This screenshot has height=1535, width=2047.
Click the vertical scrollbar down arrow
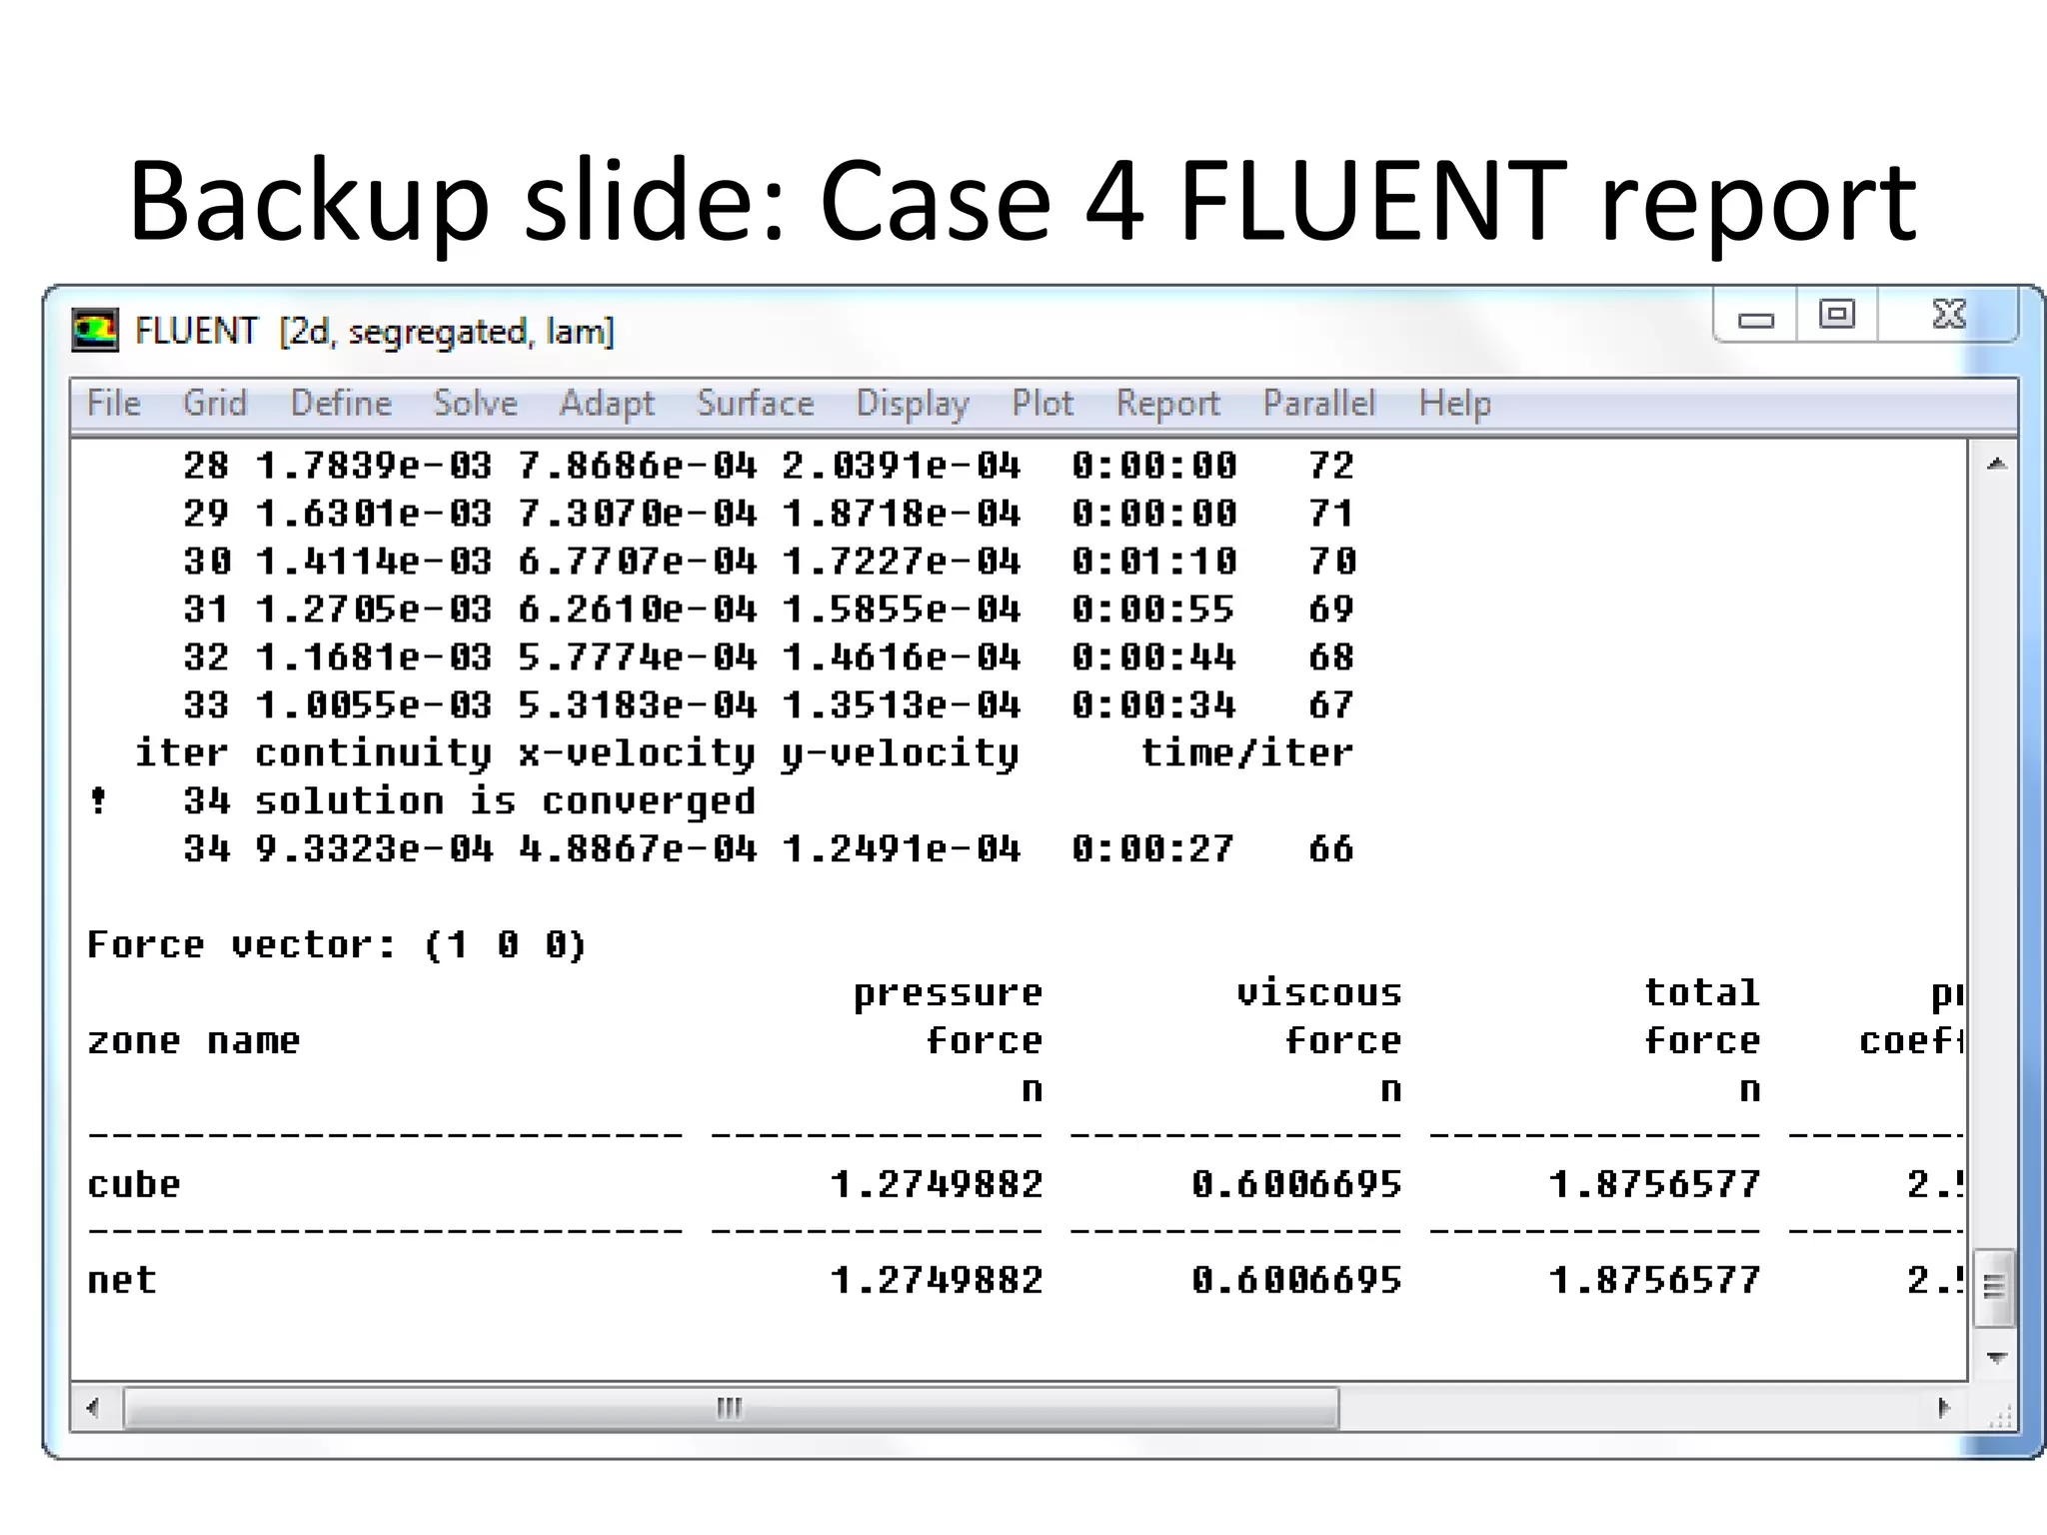(x=1996, y=1357)
